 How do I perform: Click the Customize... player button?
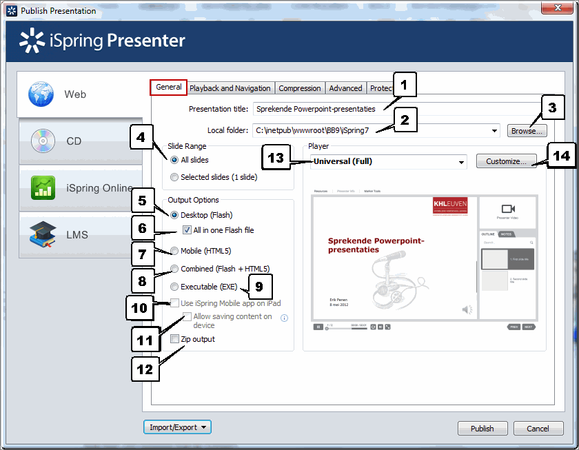coord(506,161)
